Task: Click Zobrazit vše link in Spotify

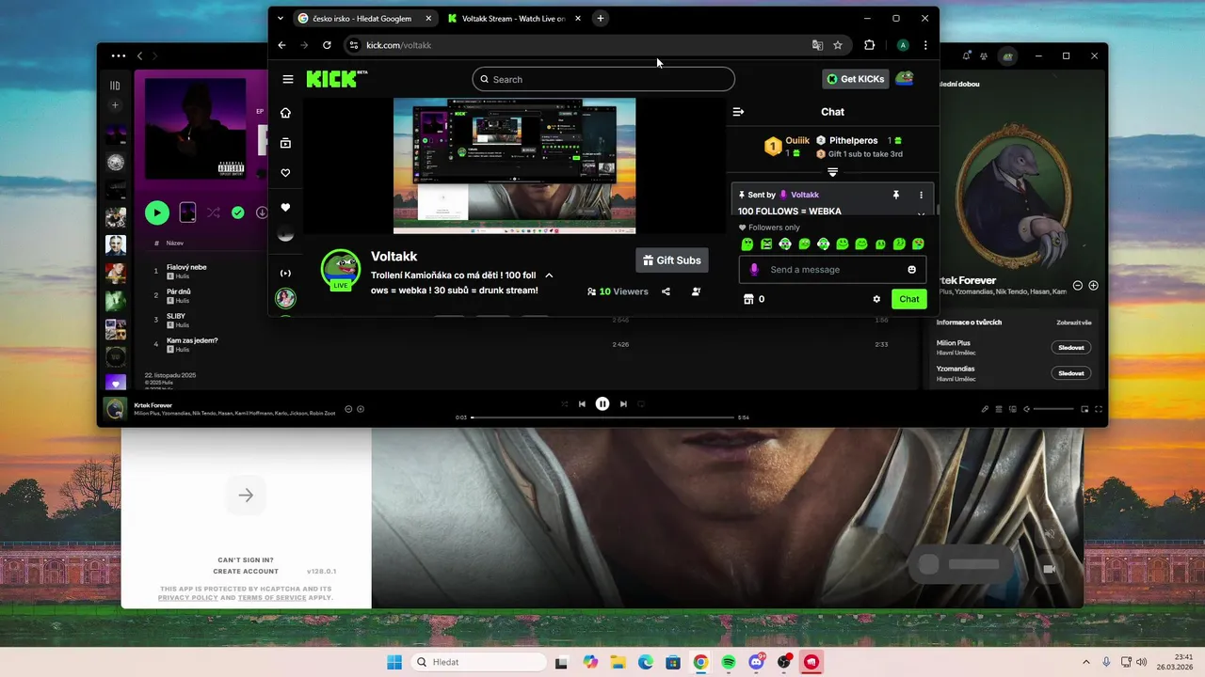Action: pos(1073,323)
